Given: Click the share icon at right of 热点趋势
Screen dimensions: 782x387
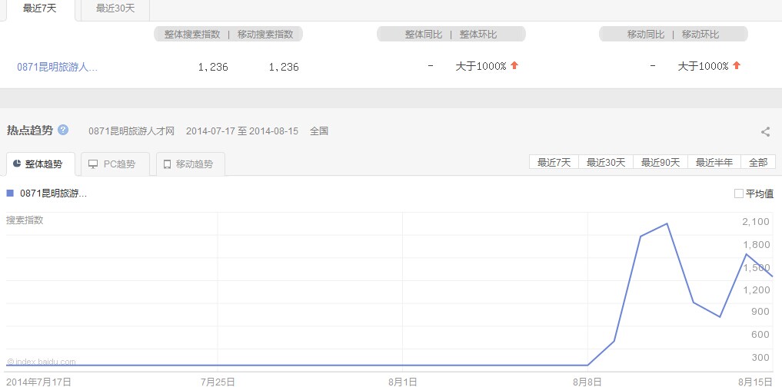Looking at the screenshot, I should click(765, 131).
